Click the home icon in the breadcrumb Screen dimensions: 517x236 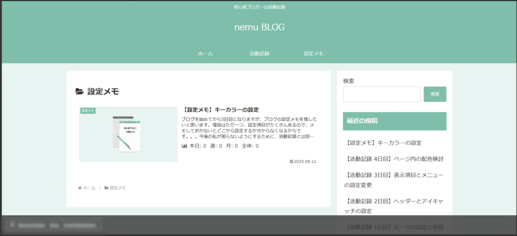(x=80, y=188)
